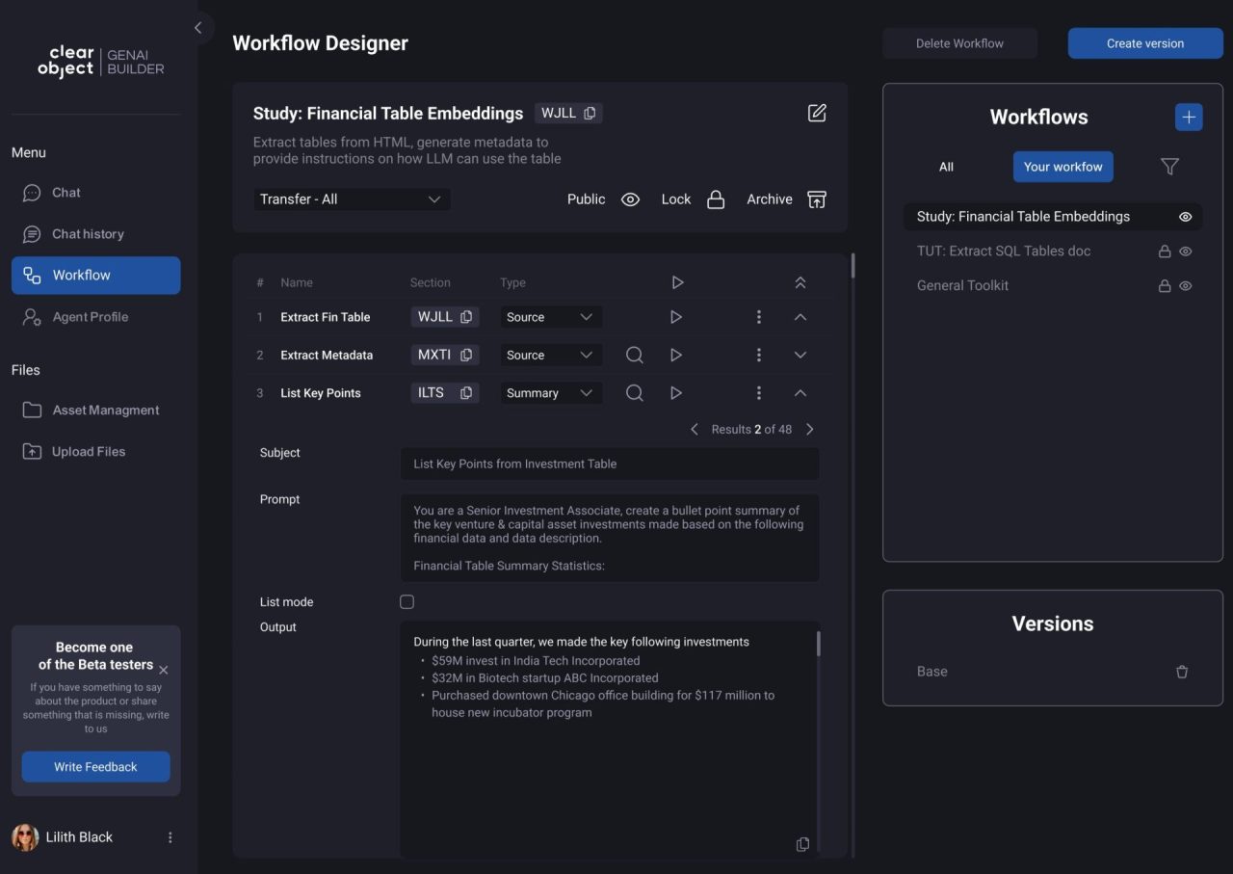Open the Type dropdown for Extract Metadata

tap(550, 355)
